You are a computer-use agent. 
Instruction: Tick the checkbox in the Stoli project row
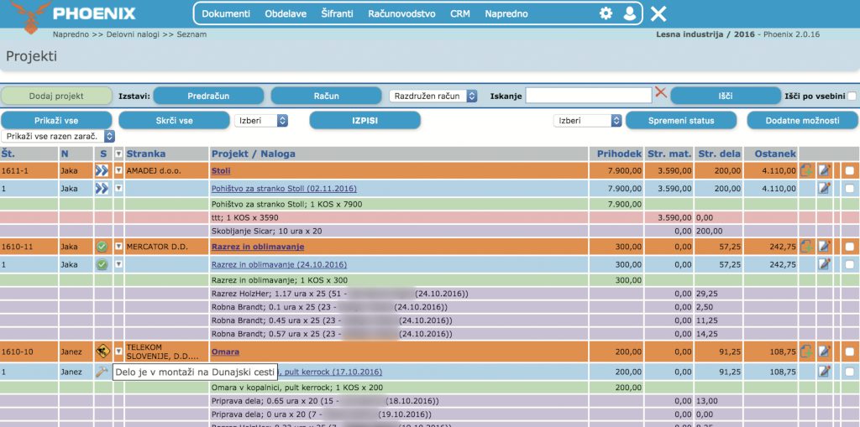pos(850,170)
